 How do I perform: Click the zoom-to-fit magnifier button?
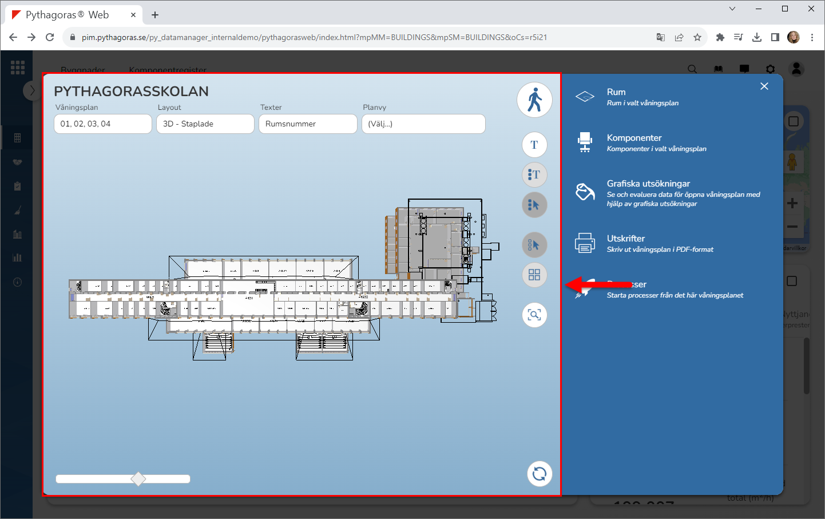(534, 315)
